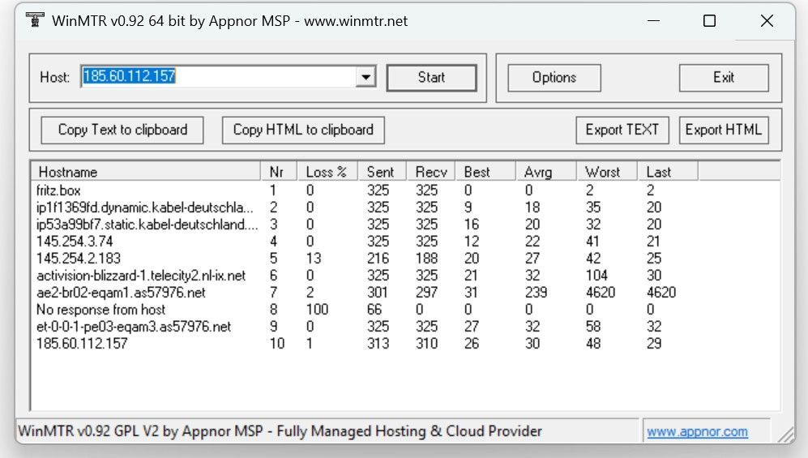The image size is (808, 458).
Task: Click the Loss % column header
Action: [x=327, y=172]
